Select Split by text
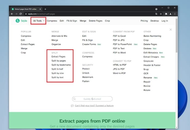This screenshot has height=130, width=190. (x=58, y=77)
